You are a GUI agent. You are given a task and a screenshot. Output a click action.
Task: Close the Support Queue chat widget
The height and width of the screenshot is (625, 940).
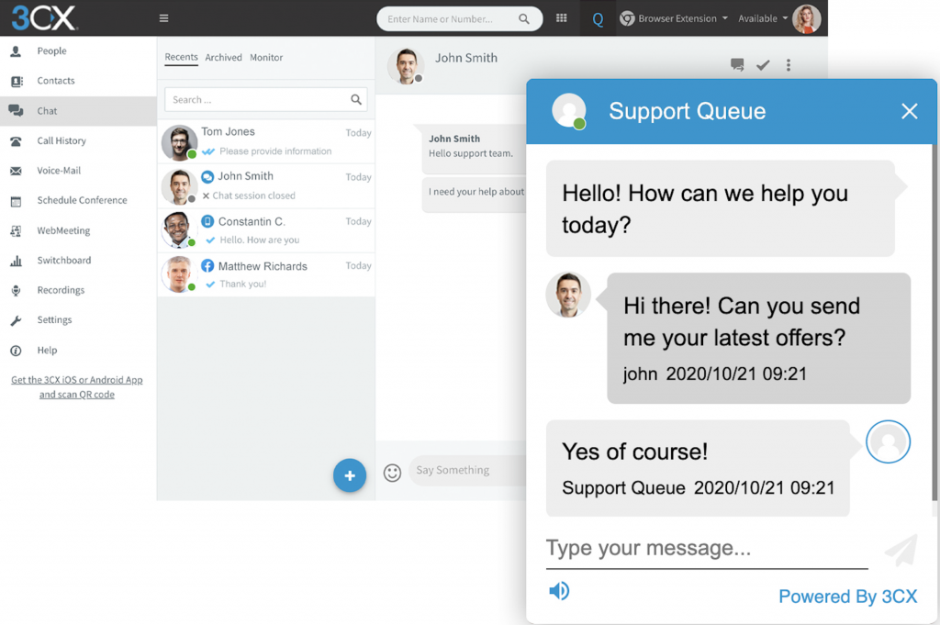(909, 111)
